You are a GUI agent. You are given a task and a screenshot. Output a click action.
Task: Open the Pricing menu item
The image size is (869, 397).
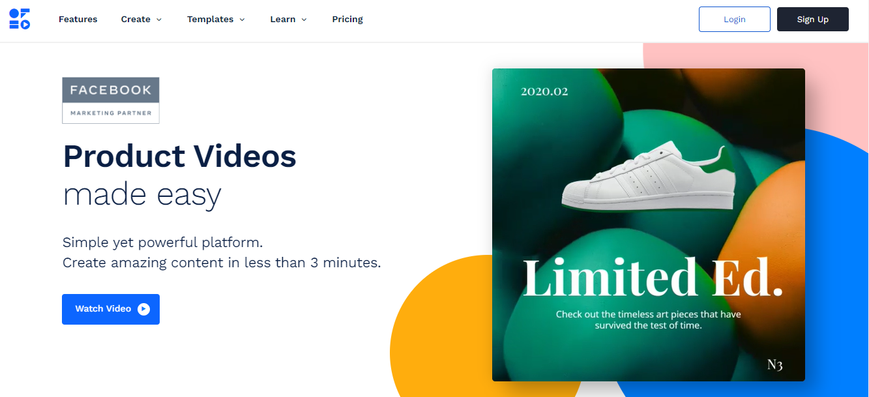[347, 20]
